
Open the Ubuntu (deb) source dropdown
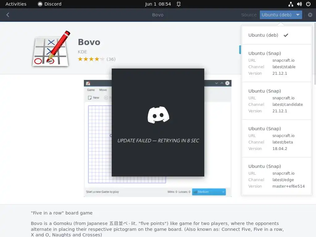point(281,15)
